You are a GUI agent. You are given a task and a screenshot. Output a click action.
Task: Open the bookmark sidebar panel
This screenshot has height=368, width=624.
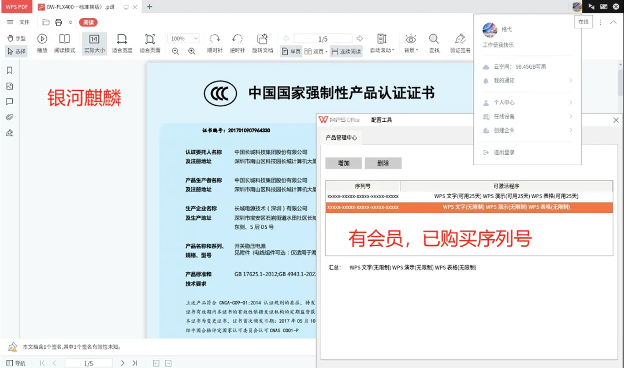click(10, 70)
